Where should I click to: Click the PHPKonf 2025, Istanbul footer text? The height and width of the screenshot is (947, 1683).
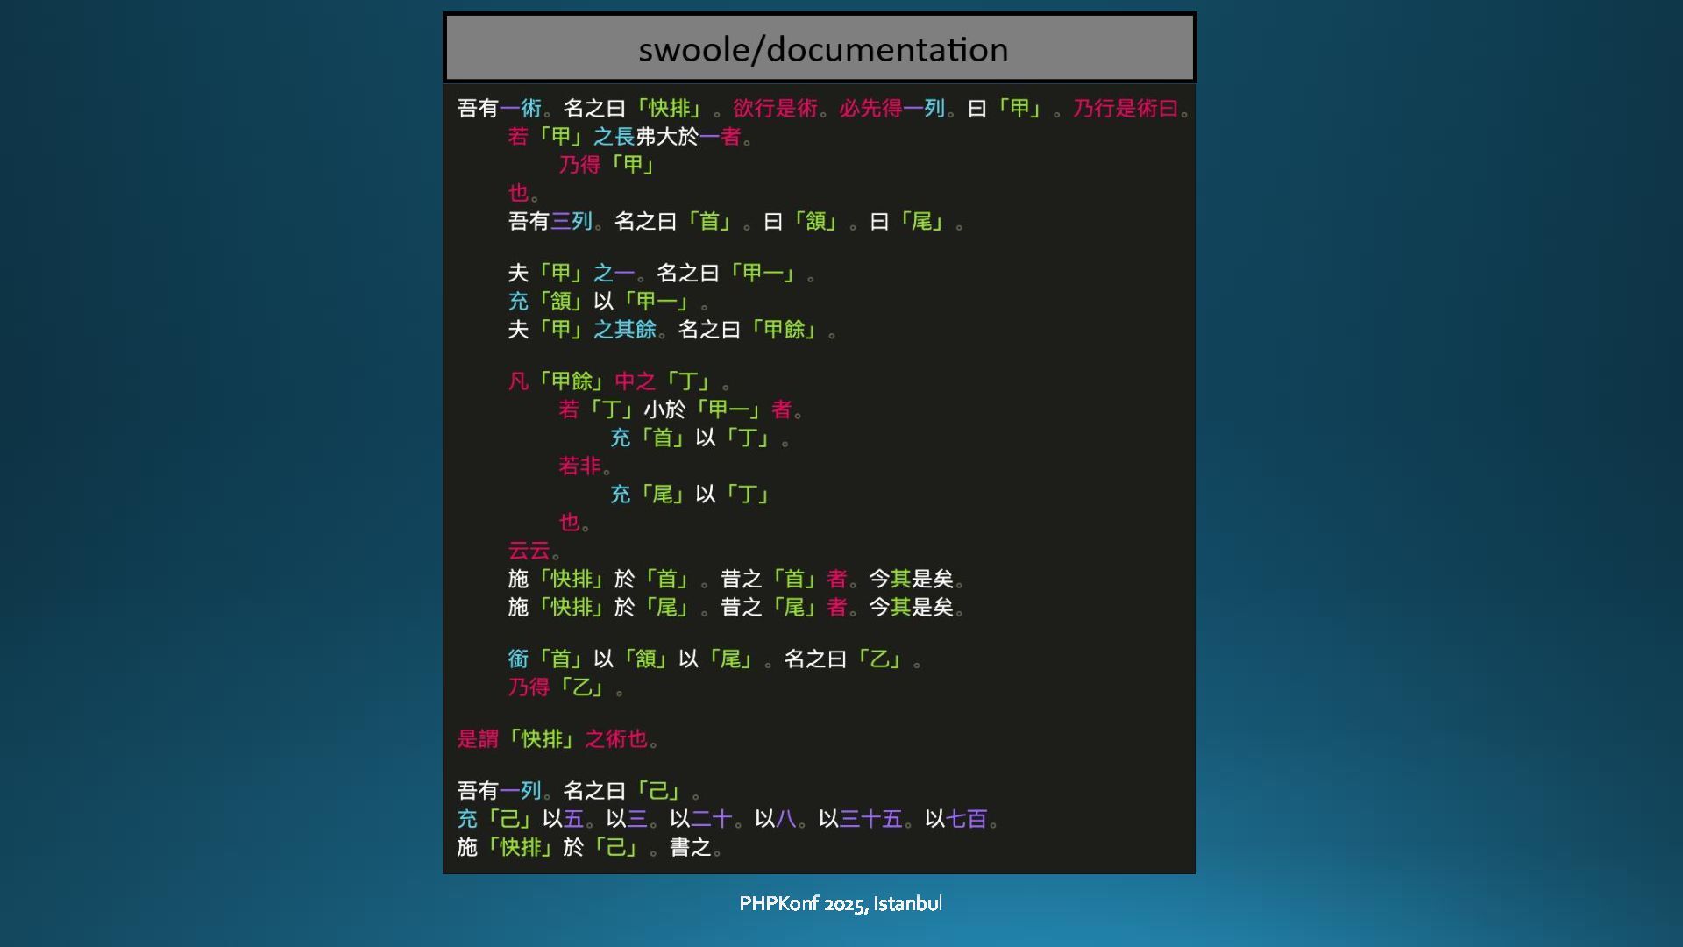click(x=840, y=903)
